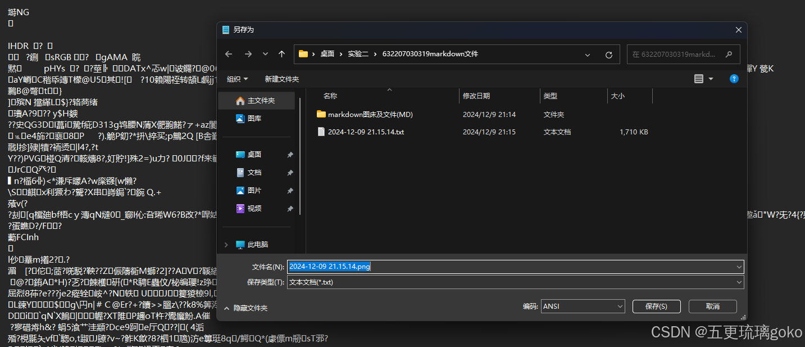Open the 保存类型 combo box
805x347 pixels.
(516, 282)
